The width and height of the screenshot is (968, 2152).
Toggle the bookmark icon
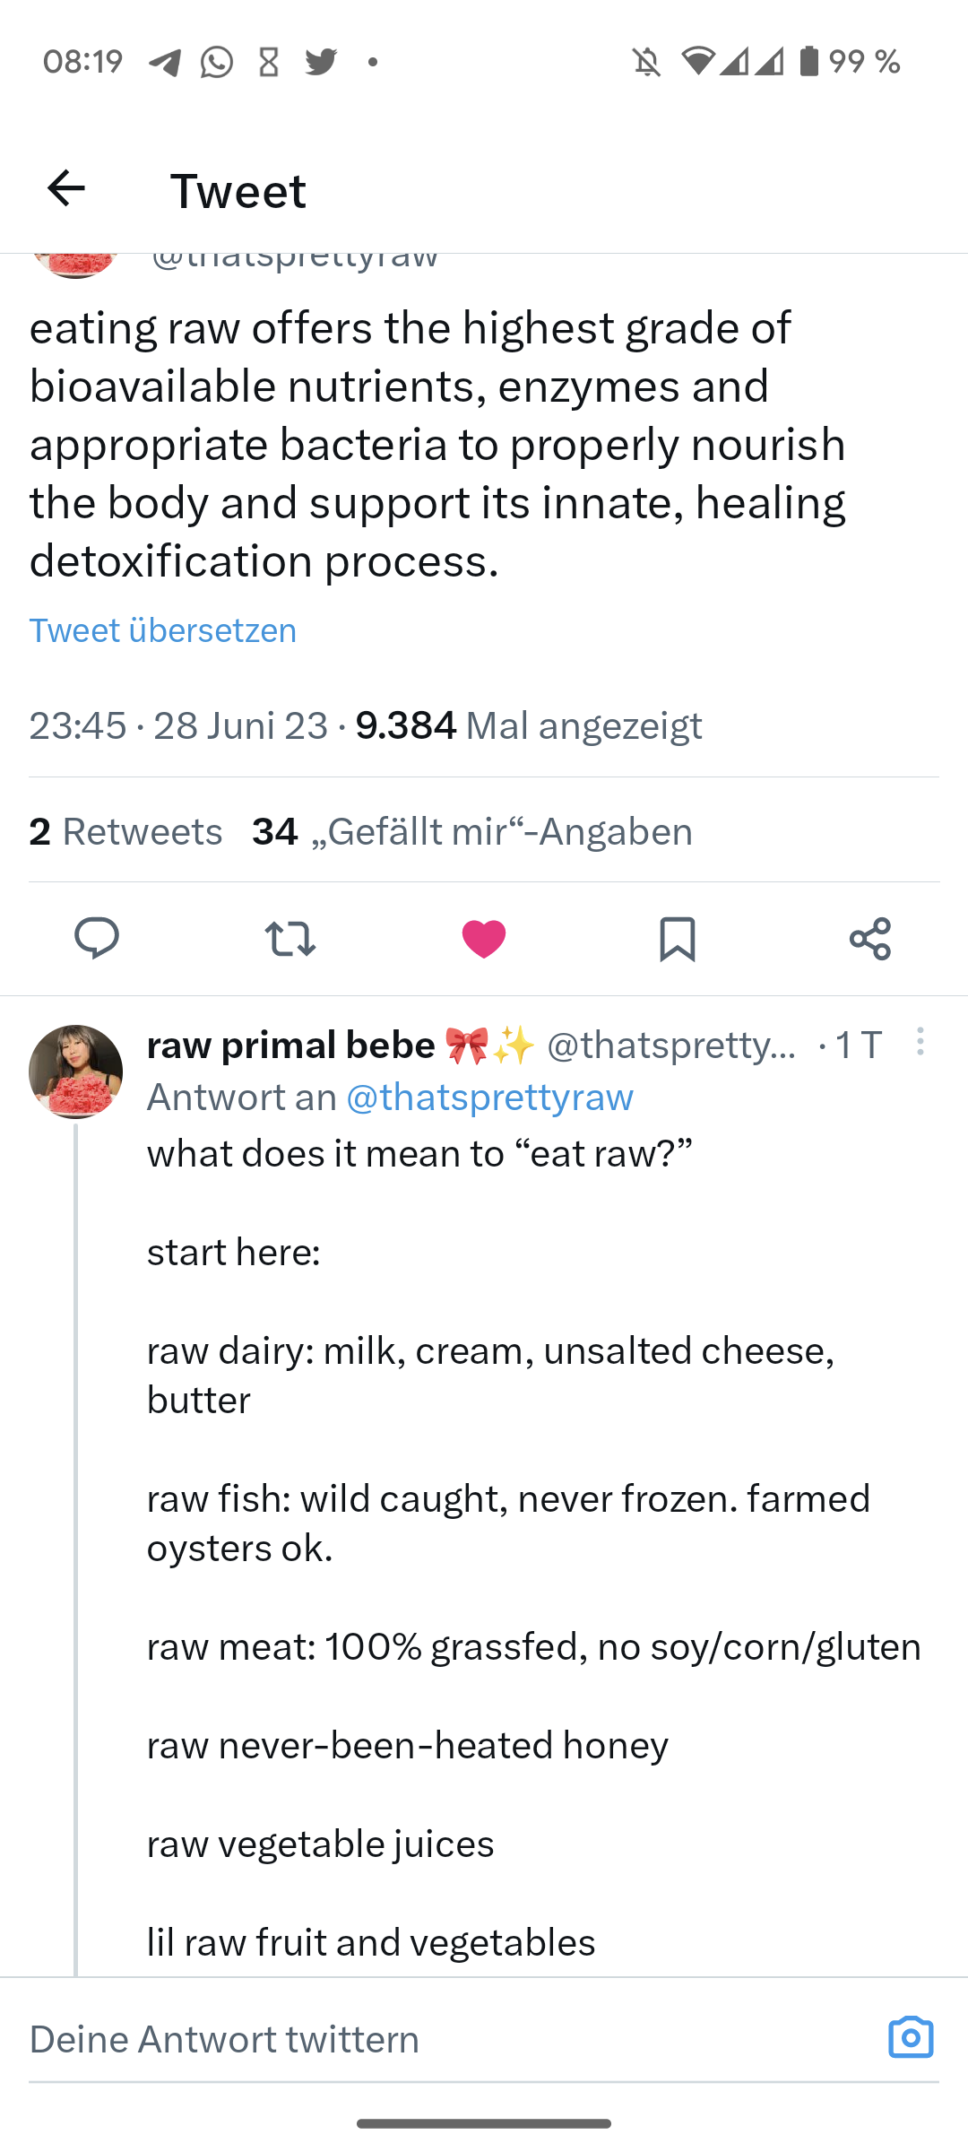(678, 939)
